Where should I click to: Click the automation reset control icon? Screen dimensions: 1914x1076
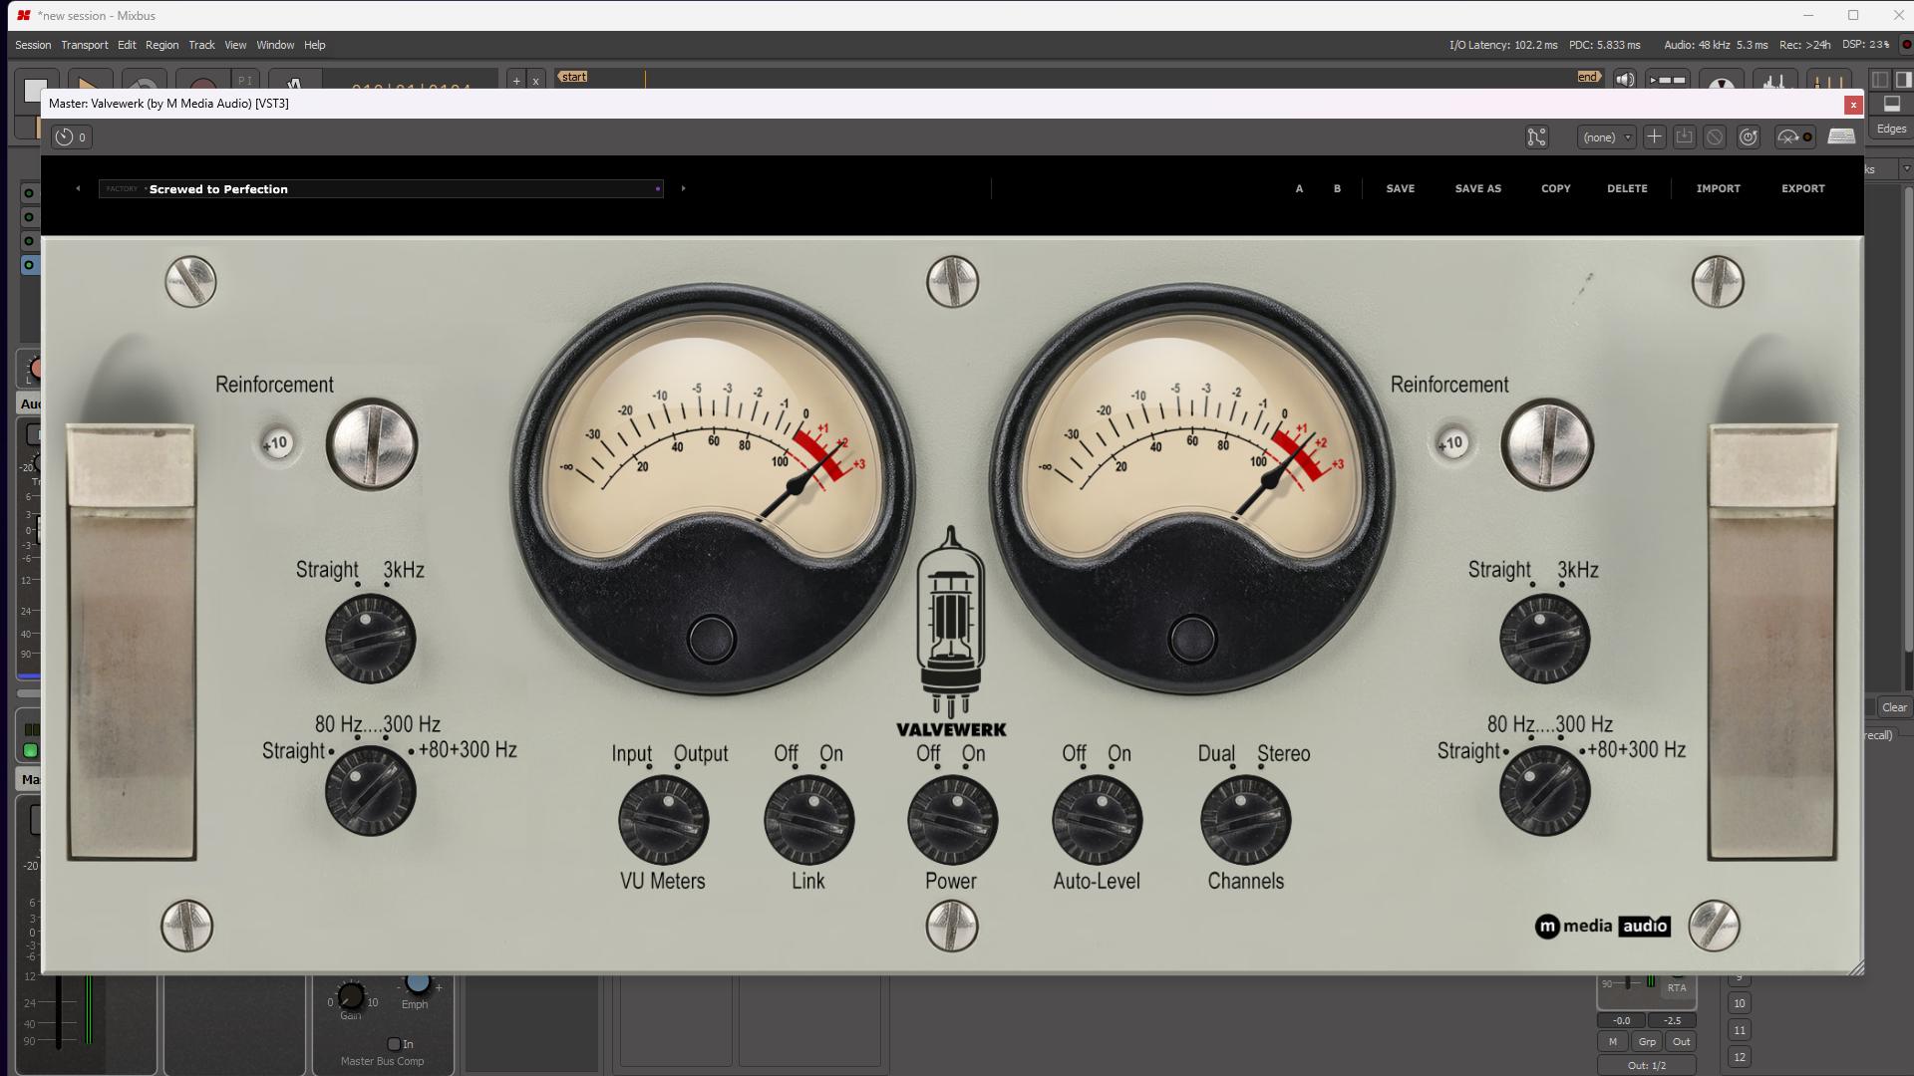pos(1794,137)
